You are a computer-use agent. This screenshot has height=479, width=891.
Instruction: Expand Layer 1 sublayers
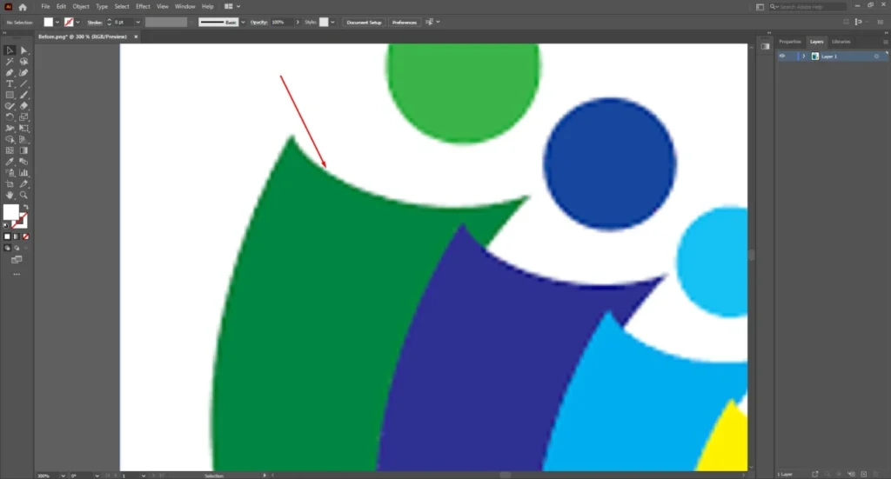coord(803,57)
